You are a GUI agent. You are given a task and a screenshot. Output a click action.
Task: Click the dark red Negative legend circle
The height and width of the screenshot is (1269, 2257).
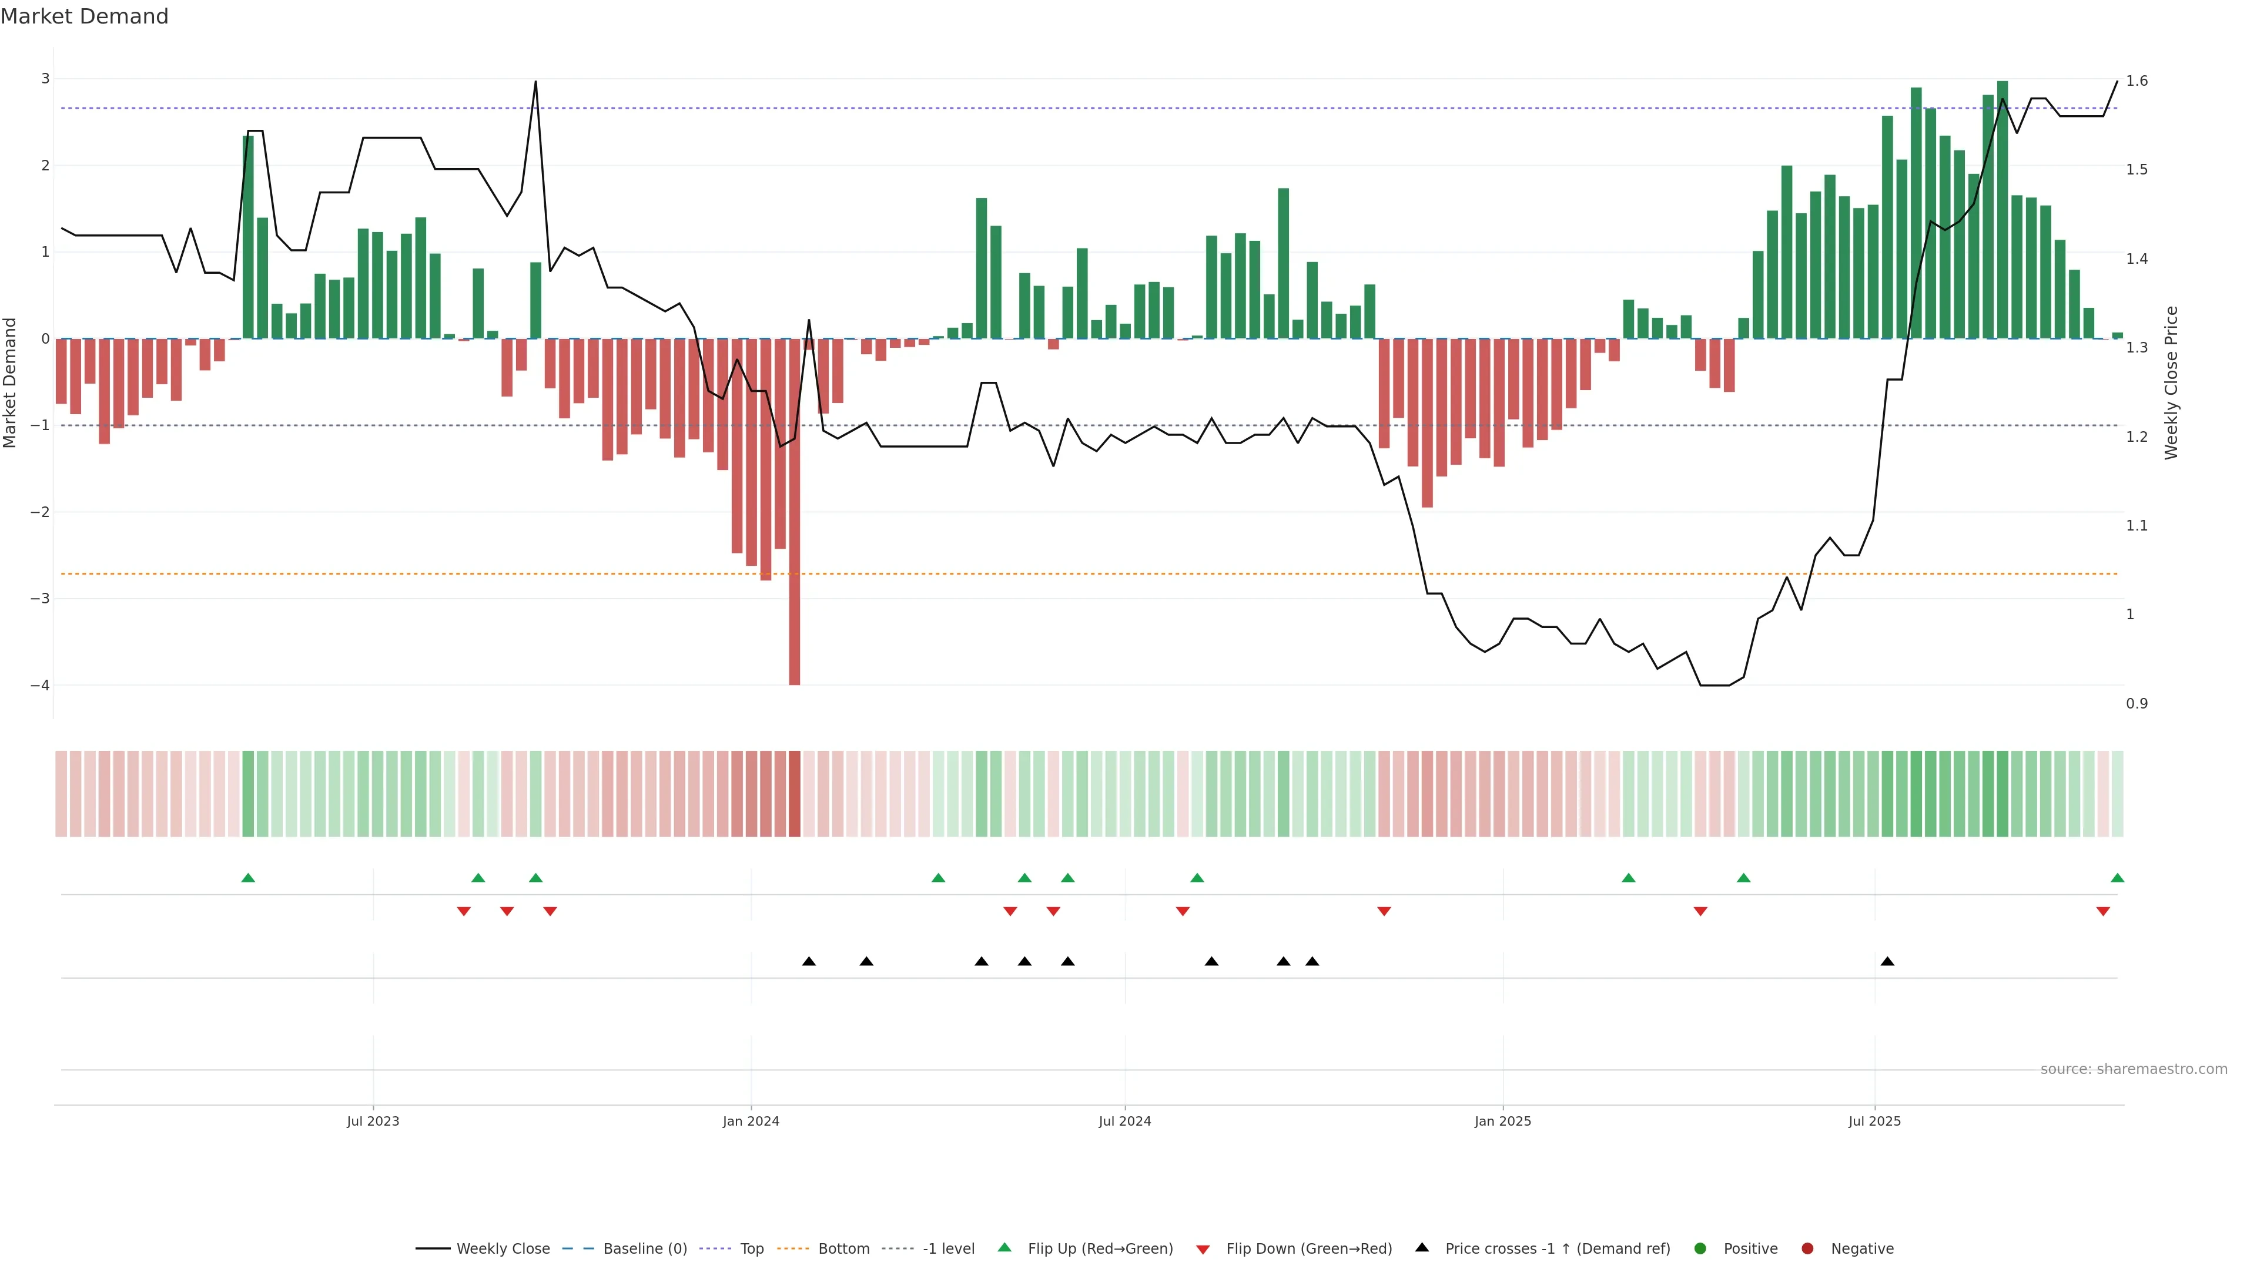(x=1807, y=1249)
